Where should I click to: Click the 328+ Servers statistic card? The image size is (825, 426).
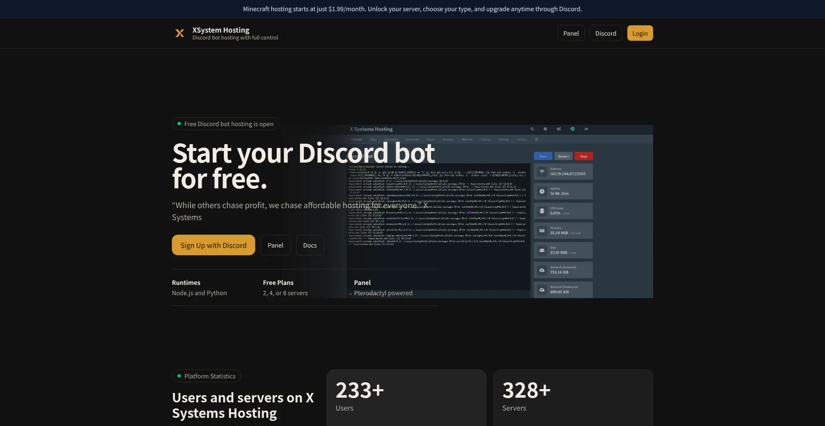point(573,398)
